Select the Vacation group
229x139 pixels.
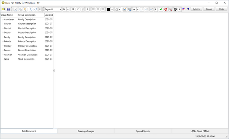tap(8, 55)
